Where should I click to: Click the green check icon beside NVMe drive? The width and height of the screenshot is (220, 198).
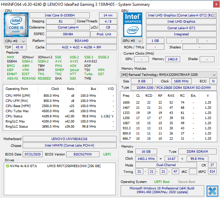(x=7, y=166)
